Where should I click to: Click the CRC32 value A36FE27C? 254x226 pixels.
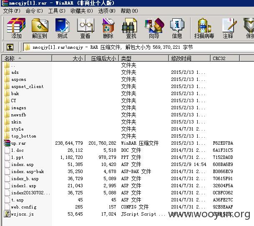[223, 200]
